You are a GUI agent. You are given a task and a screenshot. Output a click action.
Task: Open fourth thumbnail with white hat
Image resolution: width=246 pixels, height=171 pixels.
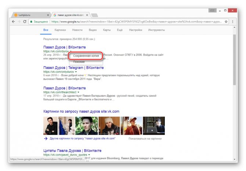[x=109, y=126]
